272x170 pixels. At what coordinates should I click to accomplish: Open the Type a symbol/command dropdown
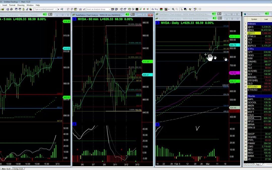tap(56, 9)
